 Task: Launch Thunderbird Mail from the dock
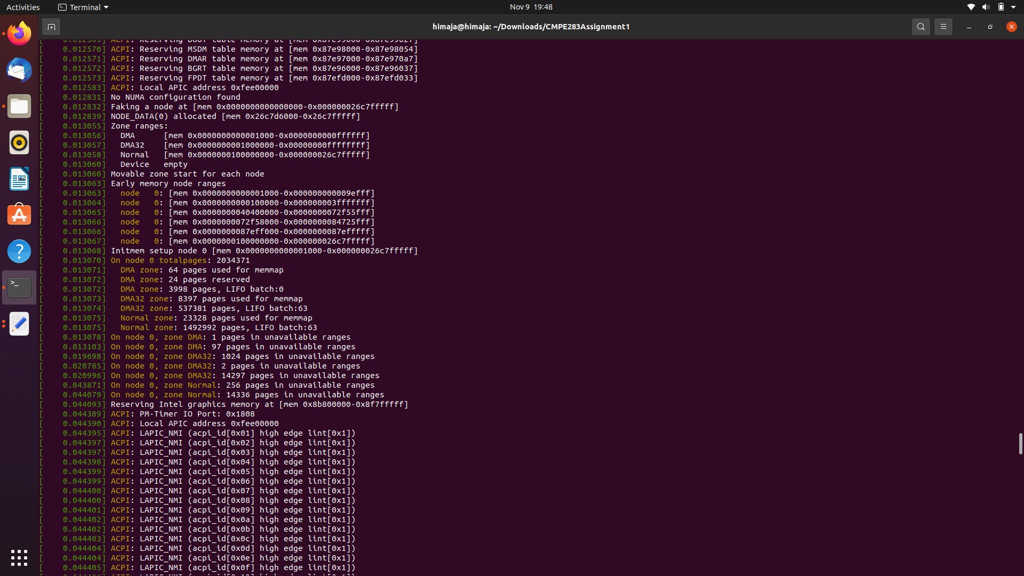coord(19,70)
